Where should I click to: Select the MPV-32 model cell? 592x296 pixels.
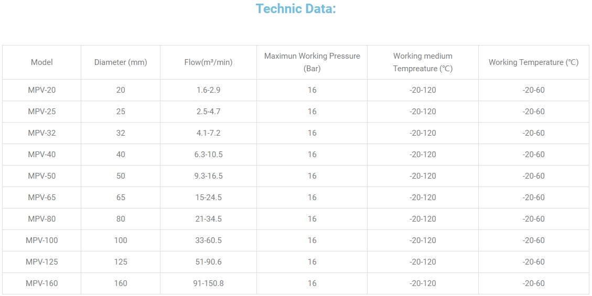pyautogui.click(x=42, y=133)
